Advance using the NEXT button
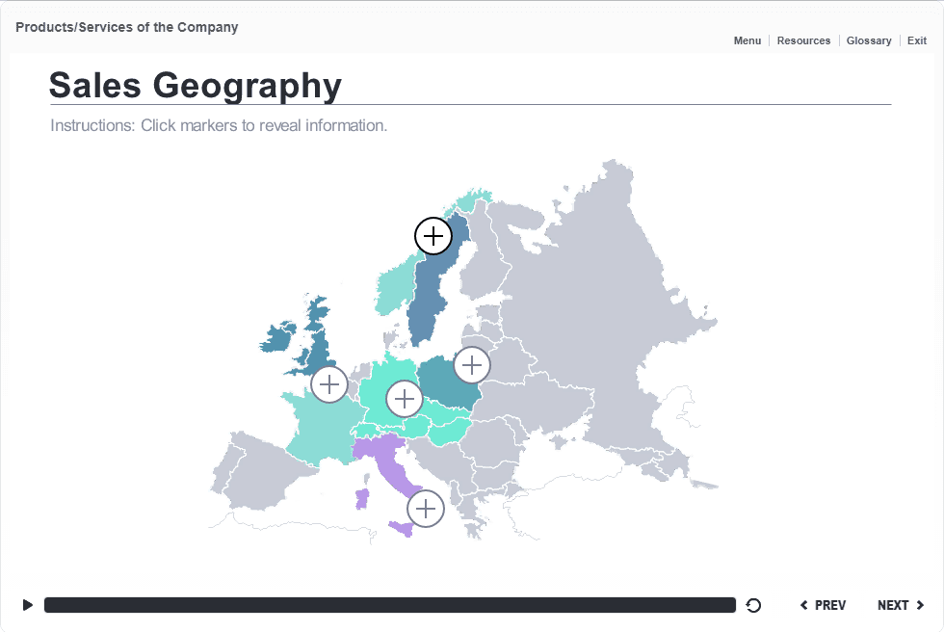944x632 pixels. (x=894, y=605)
